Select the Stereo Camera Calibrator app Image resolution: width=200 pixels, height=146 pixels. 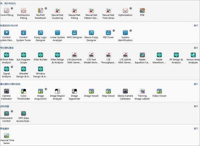[125, 91]
